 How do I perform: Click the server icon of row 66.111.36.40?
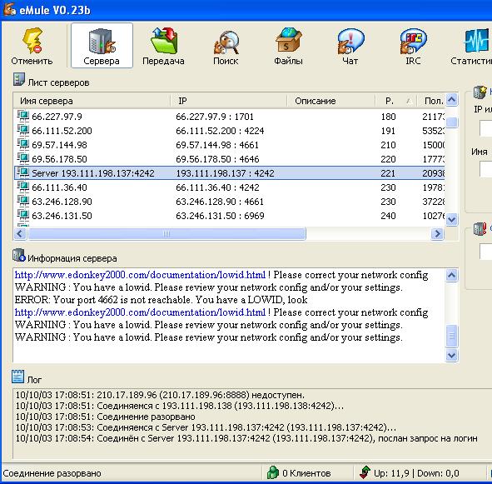click(23, 187)
